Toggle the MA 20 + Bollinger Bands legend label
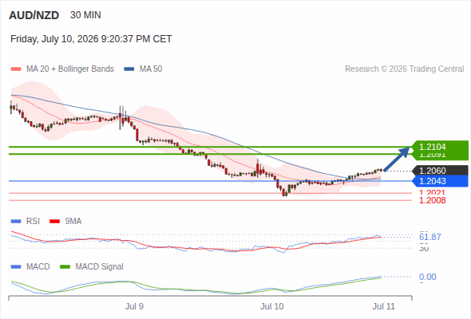Image resolution: width=471 pixels, height=319 pixels. [x=70, y=69]
